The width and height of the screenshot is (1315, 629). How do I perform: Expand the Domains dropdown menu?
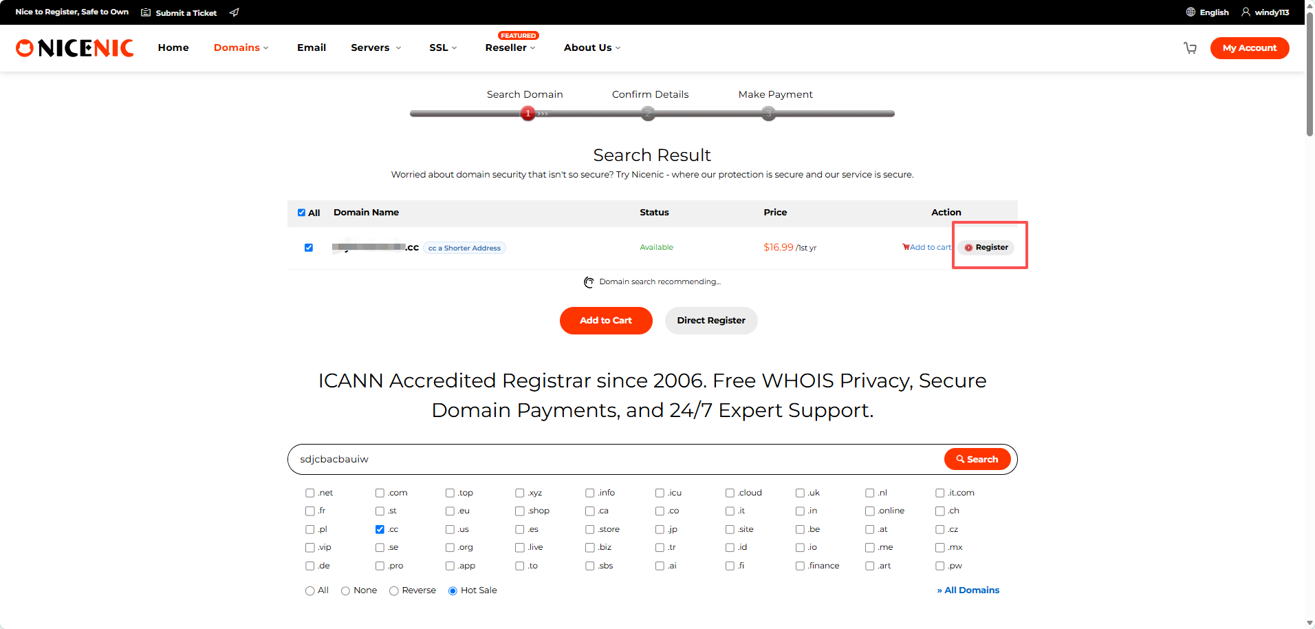coord(241,47)
